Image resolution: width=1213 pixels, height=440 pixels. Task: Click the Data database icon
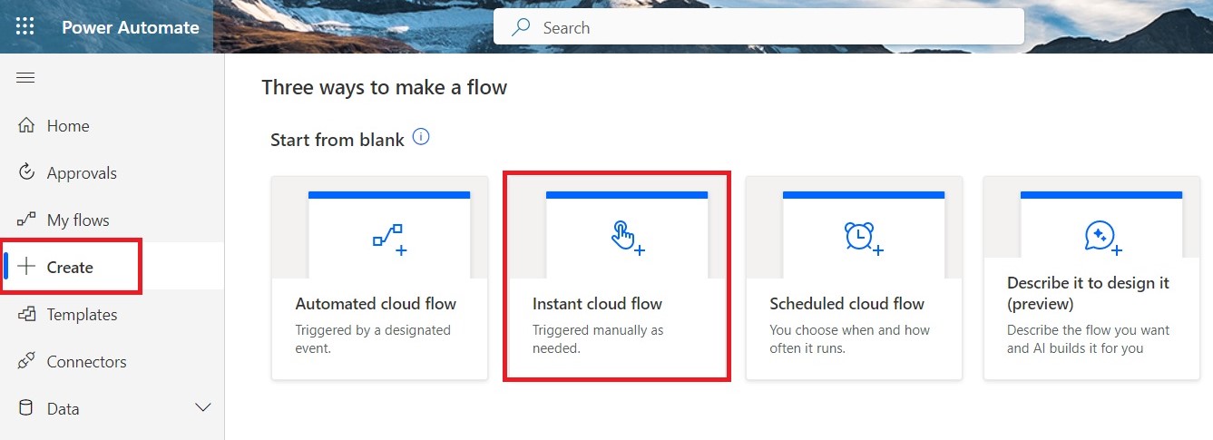tap(26, 409)
